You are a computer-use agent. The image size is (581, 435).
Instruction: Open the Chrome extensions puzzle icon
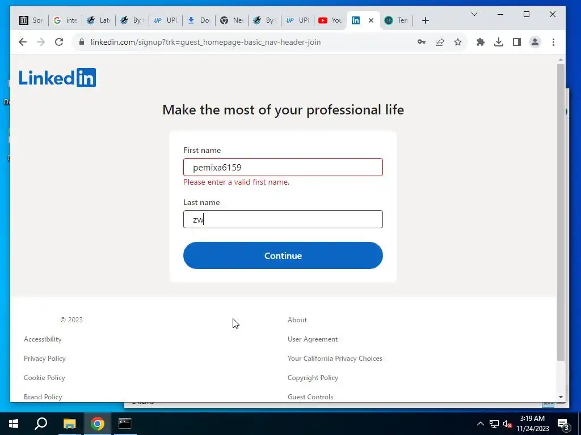click(481, 42)
